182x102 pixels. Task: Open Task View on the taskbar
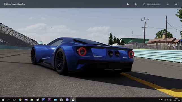(x=14, y=100)
